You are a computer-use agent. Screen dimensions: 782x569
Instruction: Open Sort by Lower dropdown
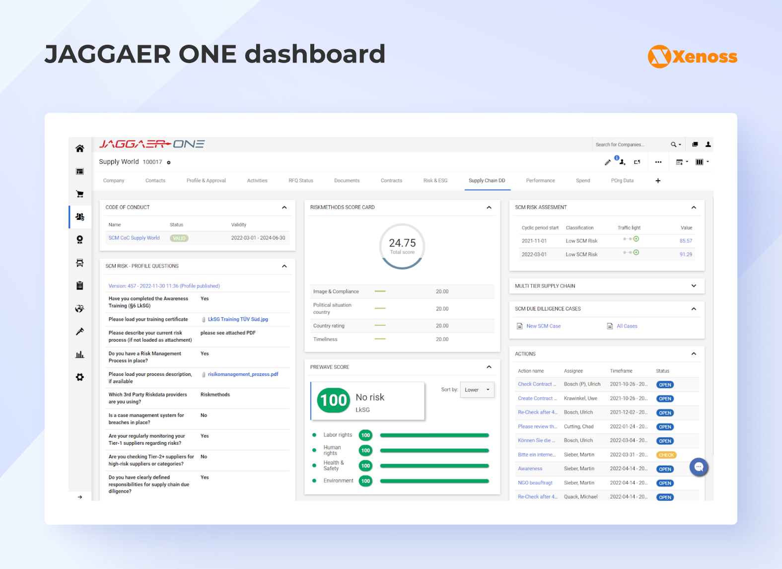477,390
